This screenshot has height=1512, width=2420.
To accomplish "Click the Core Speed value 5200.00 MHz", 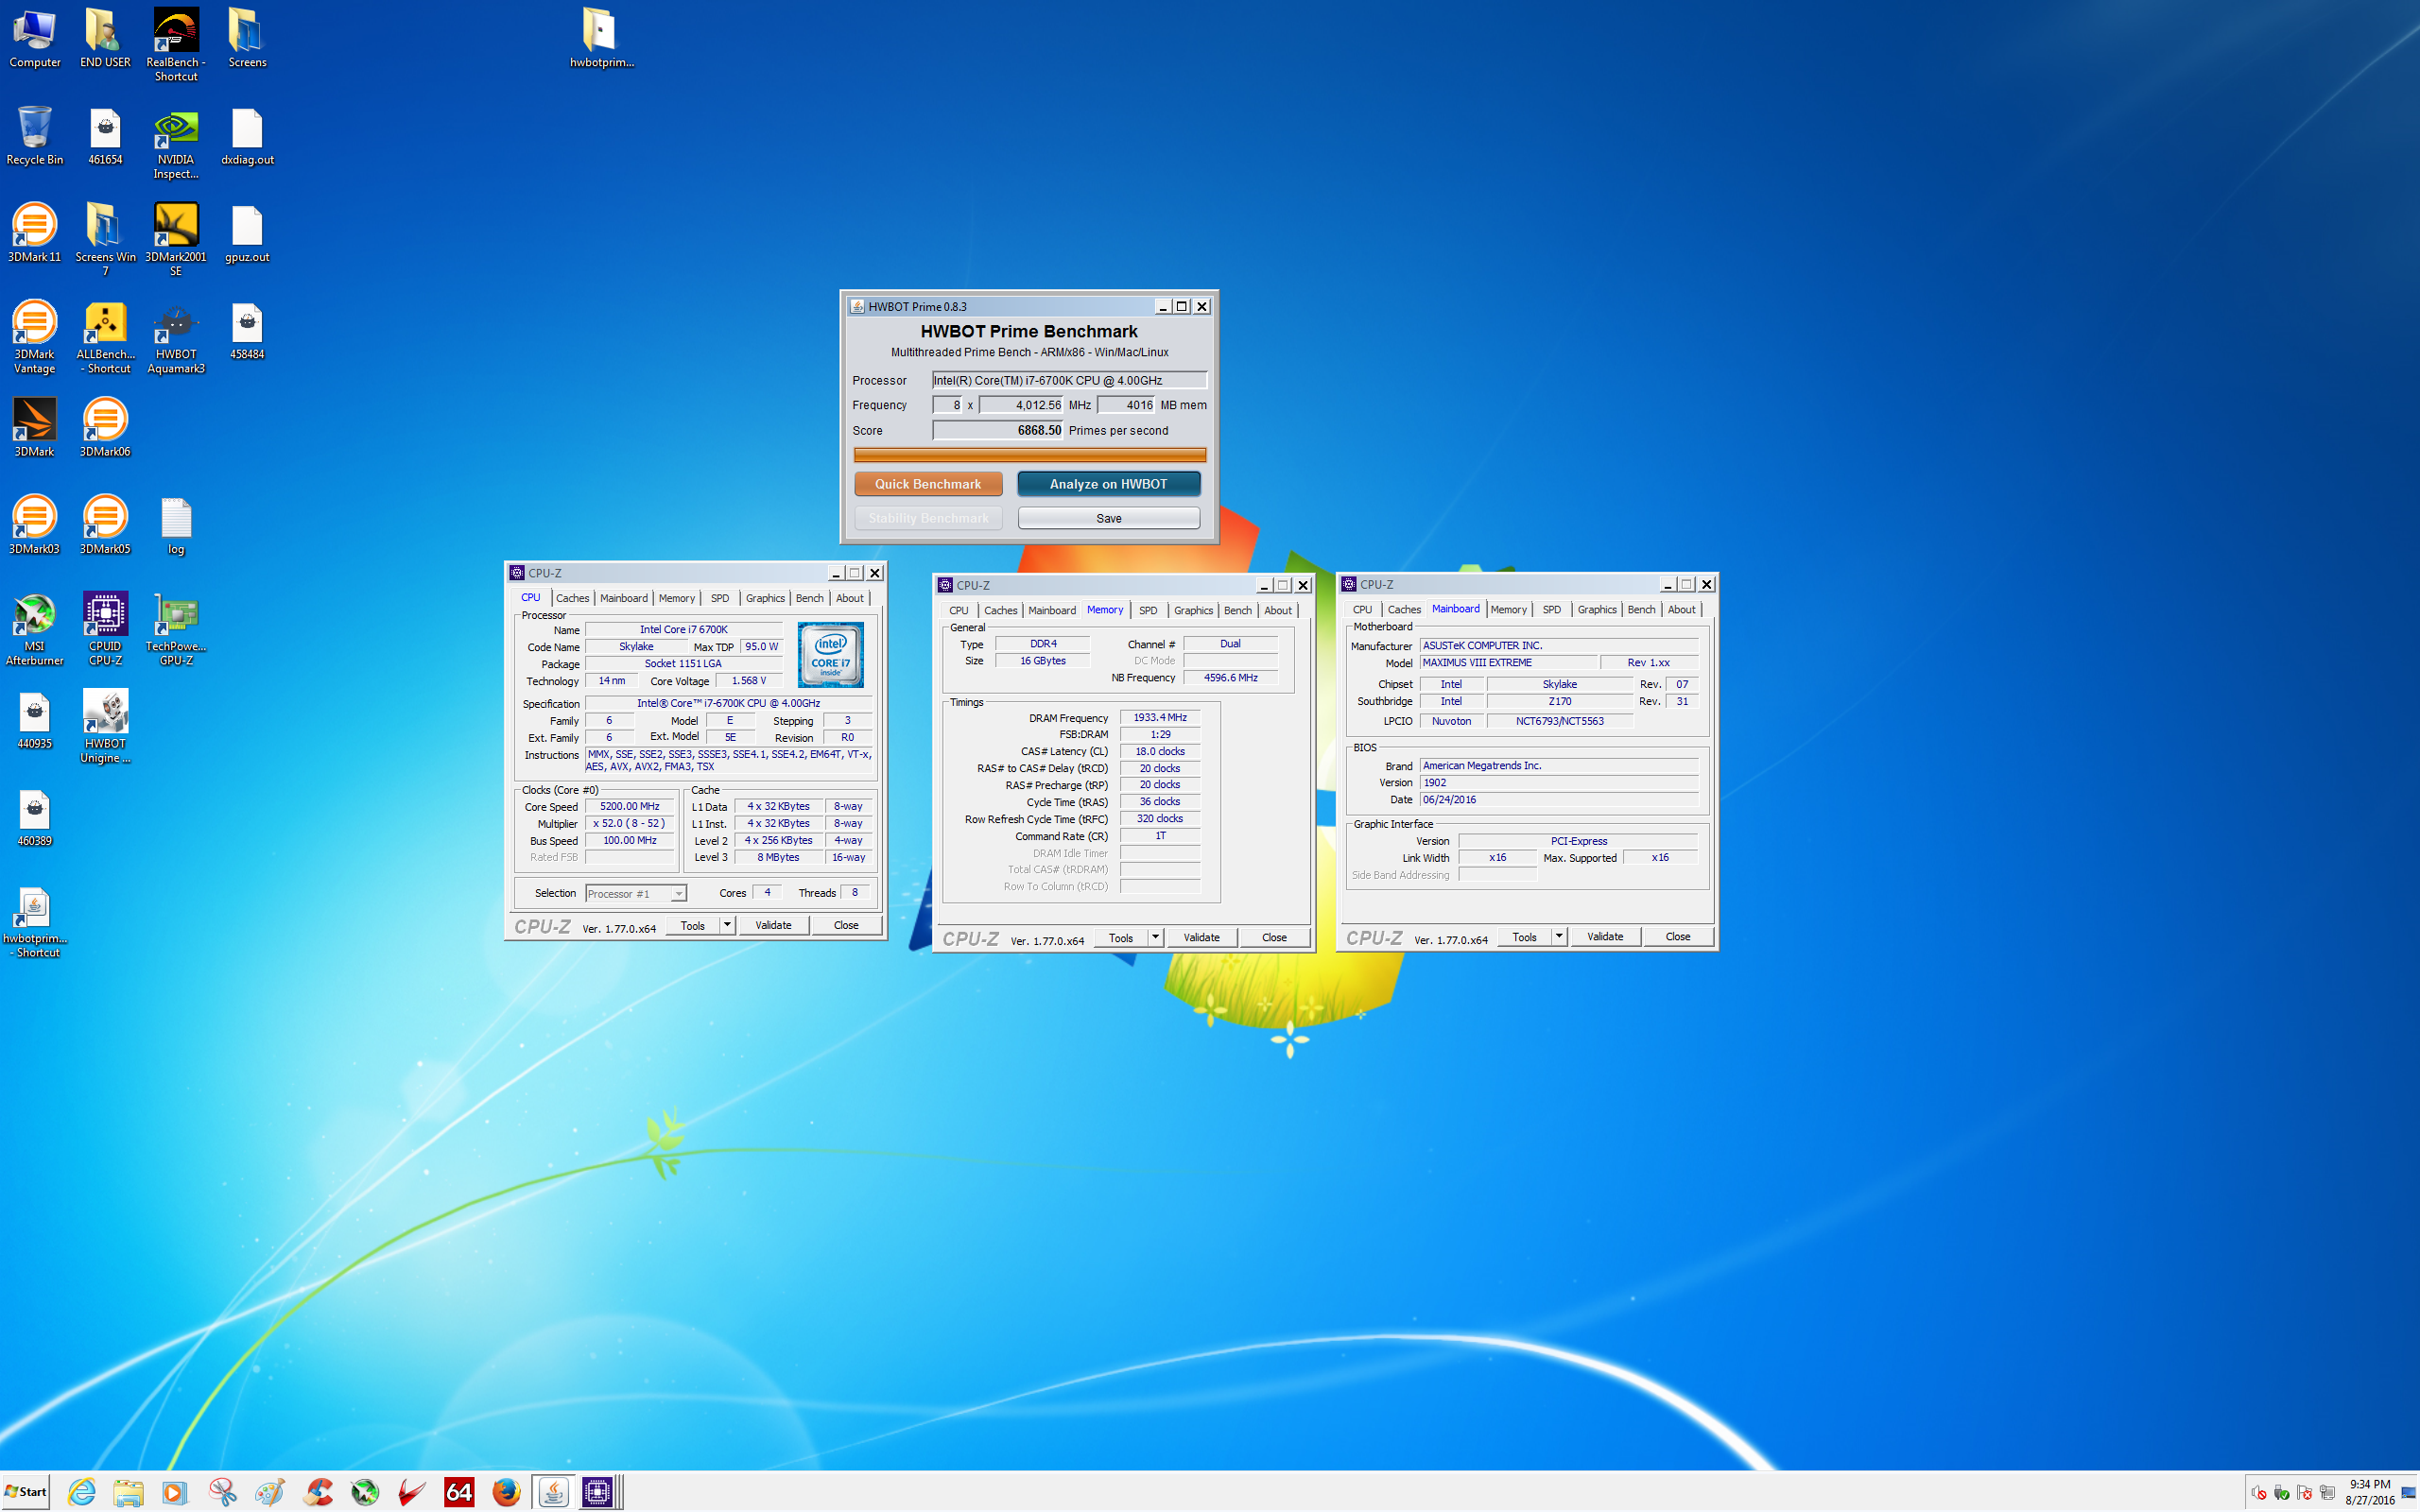I will pos(629,806).
